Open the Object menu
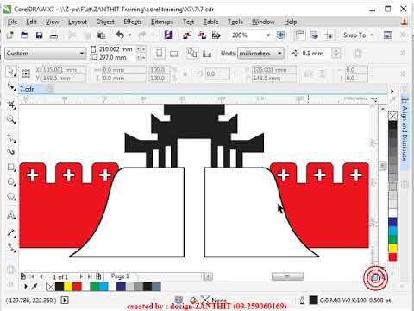Viewport: 414px width, 311px height. (x=105, y=22)
